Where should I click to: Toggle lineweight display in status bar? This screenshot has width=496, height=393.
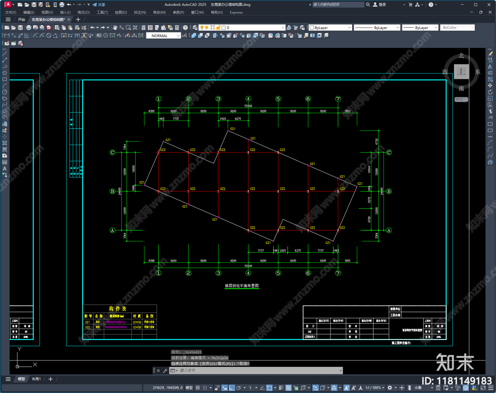pyautogui.click(x=281, y=388)
